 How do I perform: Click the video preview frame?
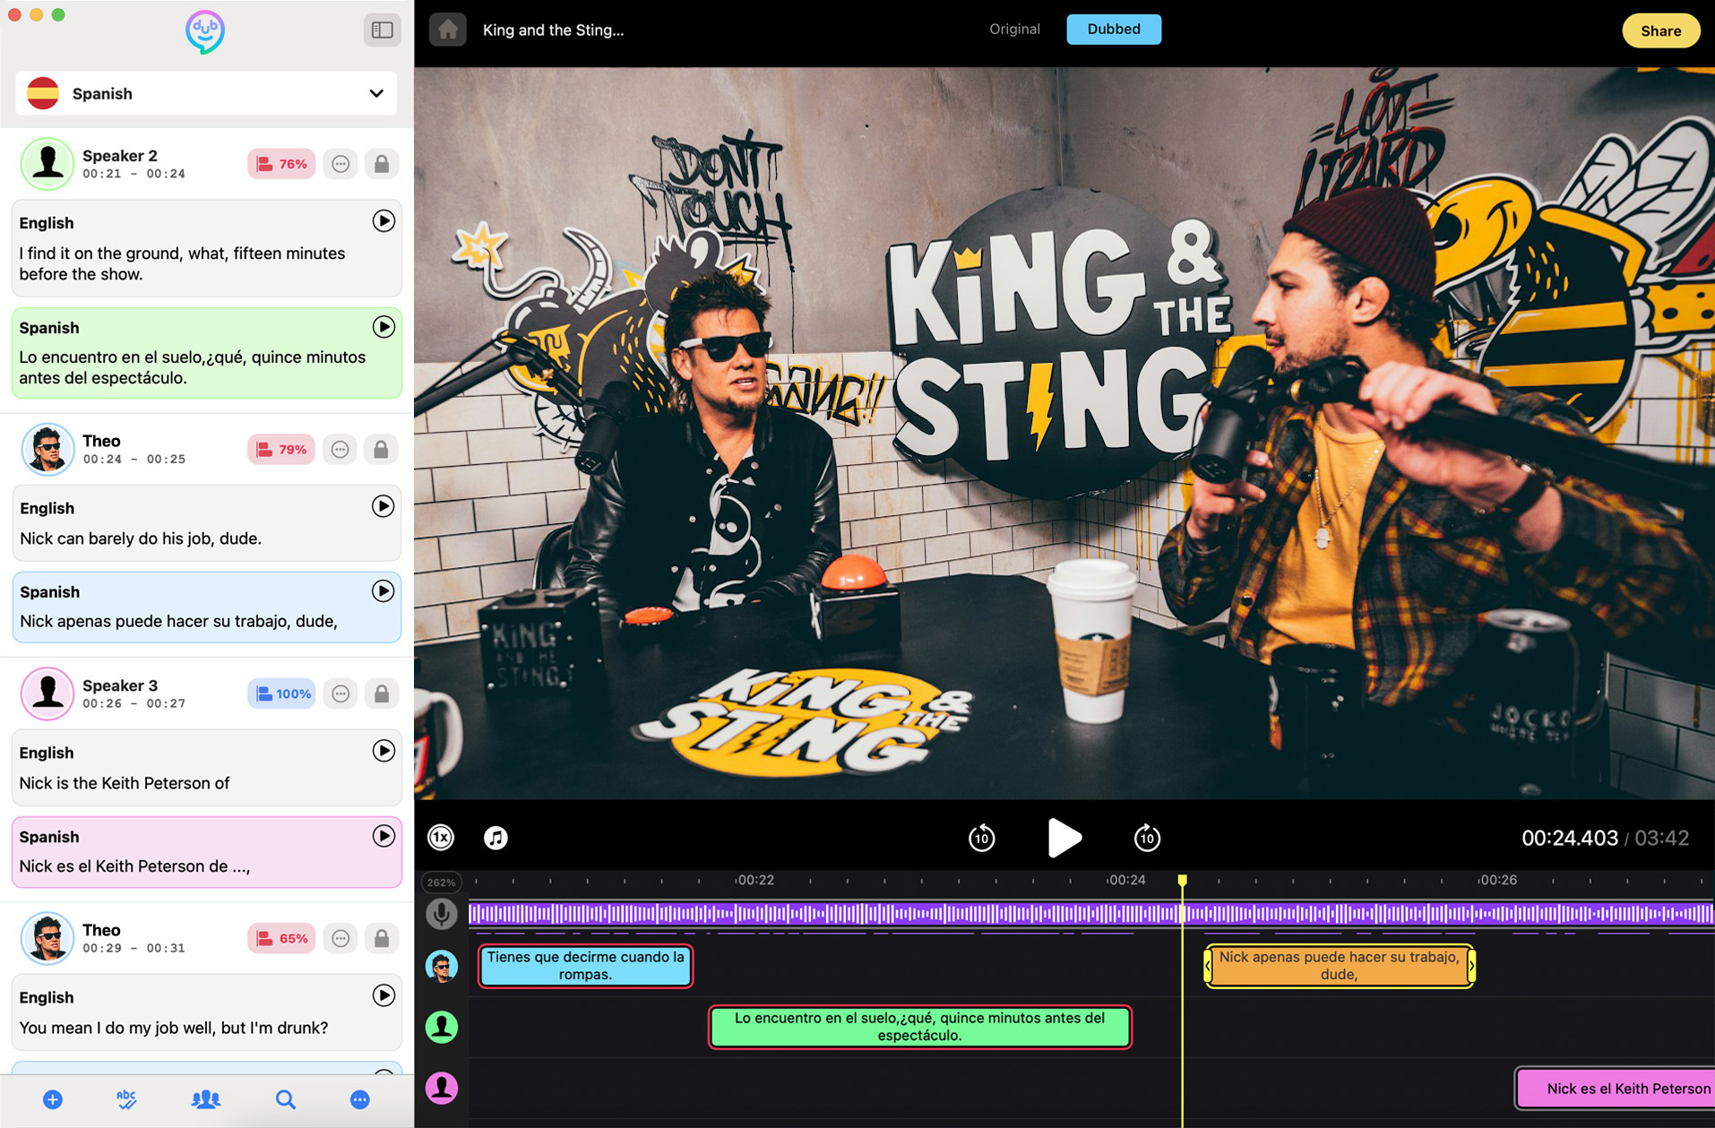[1064, 433]
